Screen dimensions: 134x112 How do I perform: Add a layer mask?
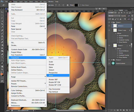(x=118, y=110)
